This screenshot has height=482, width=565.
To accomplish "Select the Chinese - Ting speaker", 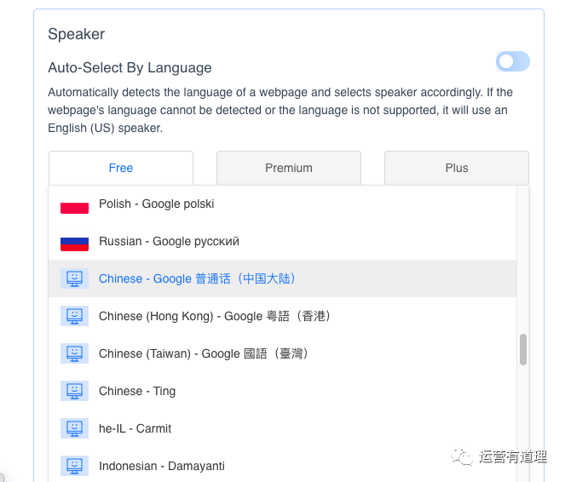I will [x=137, y=392].
